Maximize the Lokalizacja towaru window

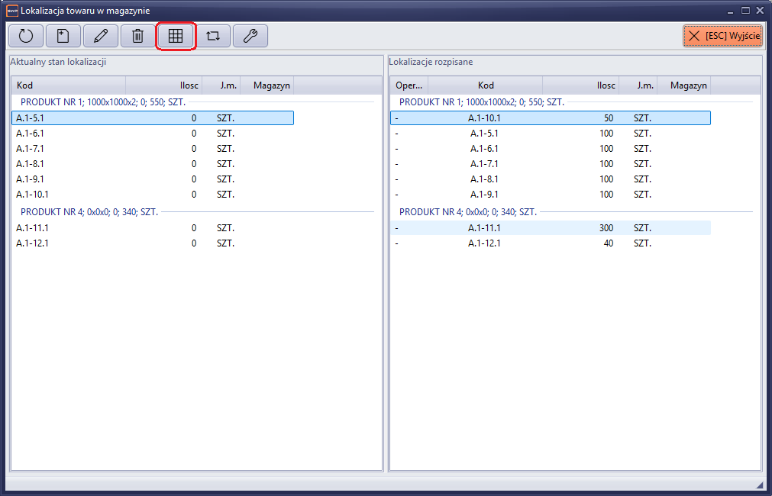[745, 11]
